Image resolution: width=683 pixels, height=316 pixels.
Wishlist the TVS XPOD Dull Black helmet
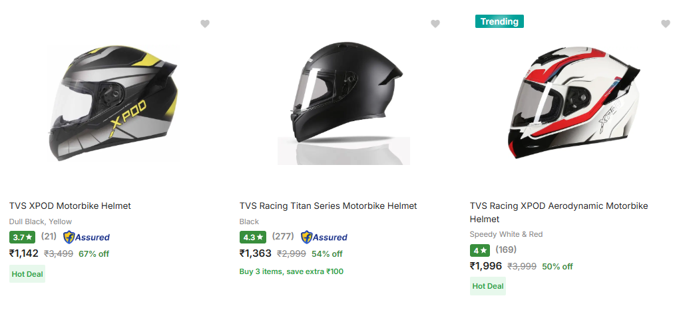coord(205,24)
